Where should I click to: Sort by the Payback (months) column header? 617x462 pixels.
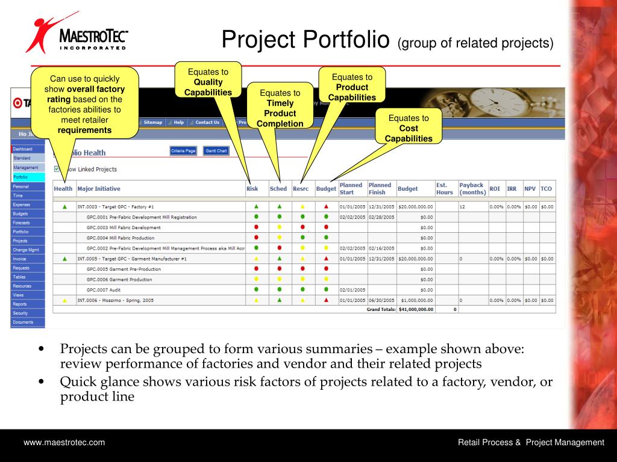point(472,188)
